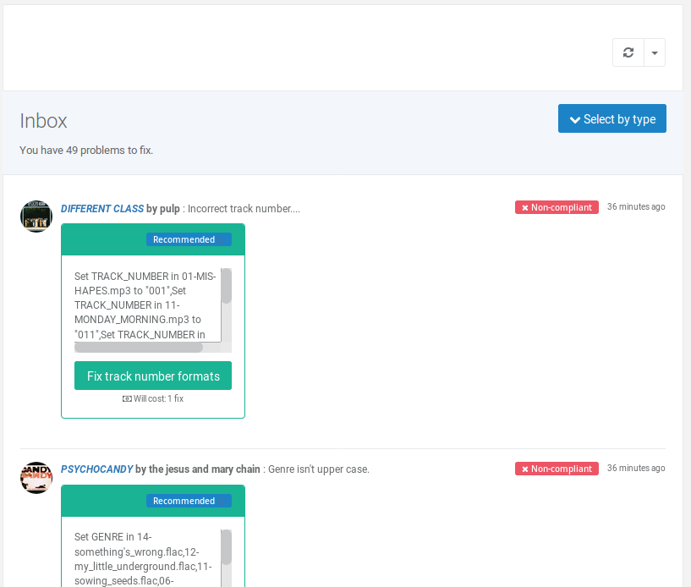Image resolution: width=691 pixels, height=587 pixels.
Task: Click the money icon beside Will cost
Action: [127, 398]
